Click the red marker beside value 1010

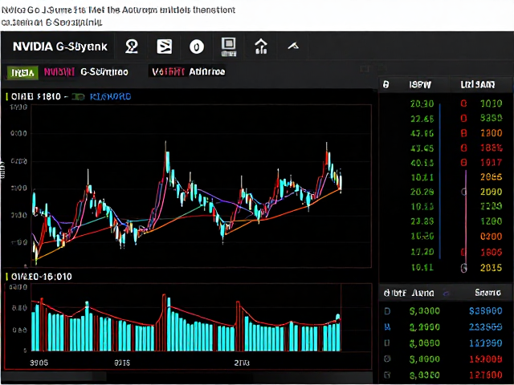coord(463,103)
